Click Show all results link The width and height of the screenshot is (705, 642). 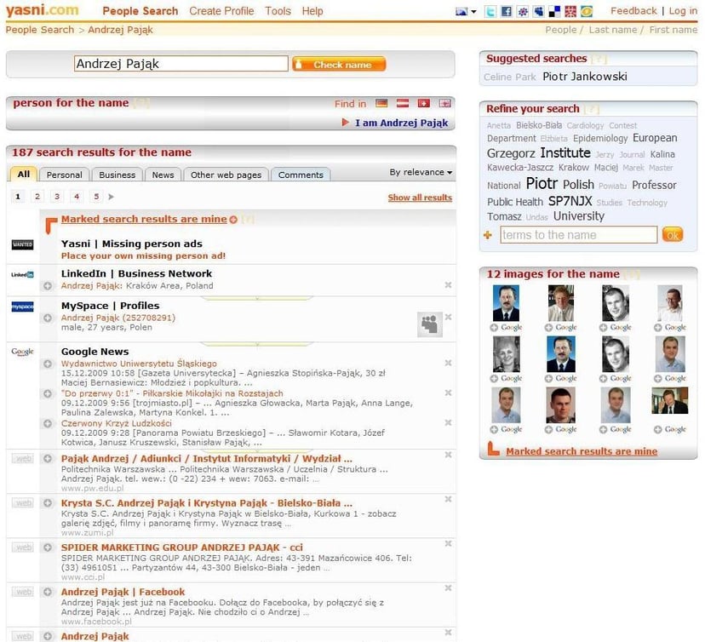pos(420,198)
